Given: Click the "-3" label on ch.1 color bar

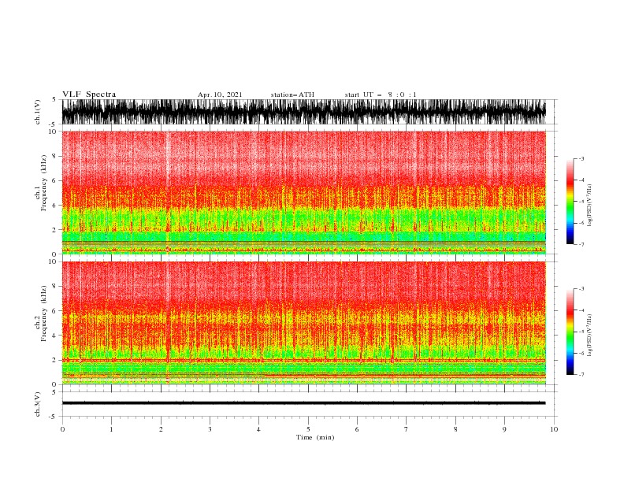Looking at the screenshot, I should (x=581, y=158).
